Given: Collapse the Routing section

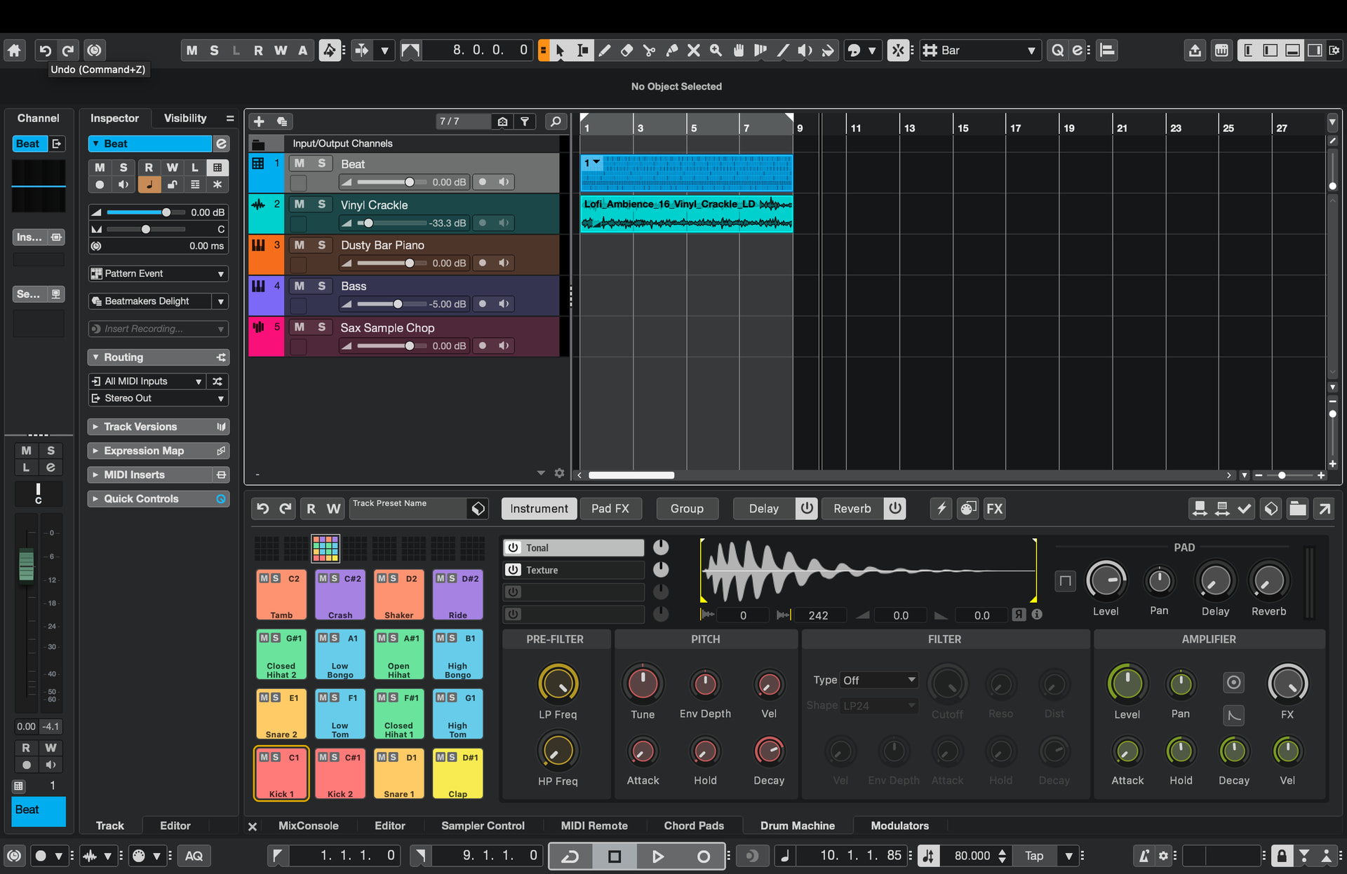Looking at the screenshot, I should click(159, 357).
